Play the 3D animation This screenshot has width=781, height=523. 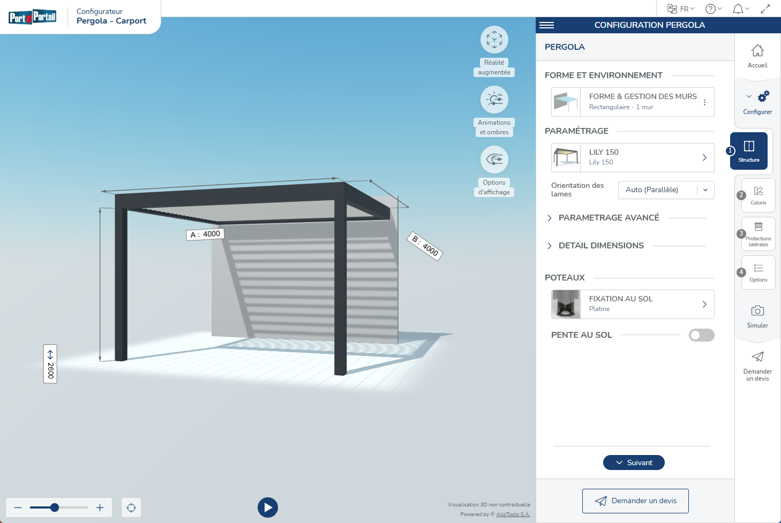click(268, 507)
